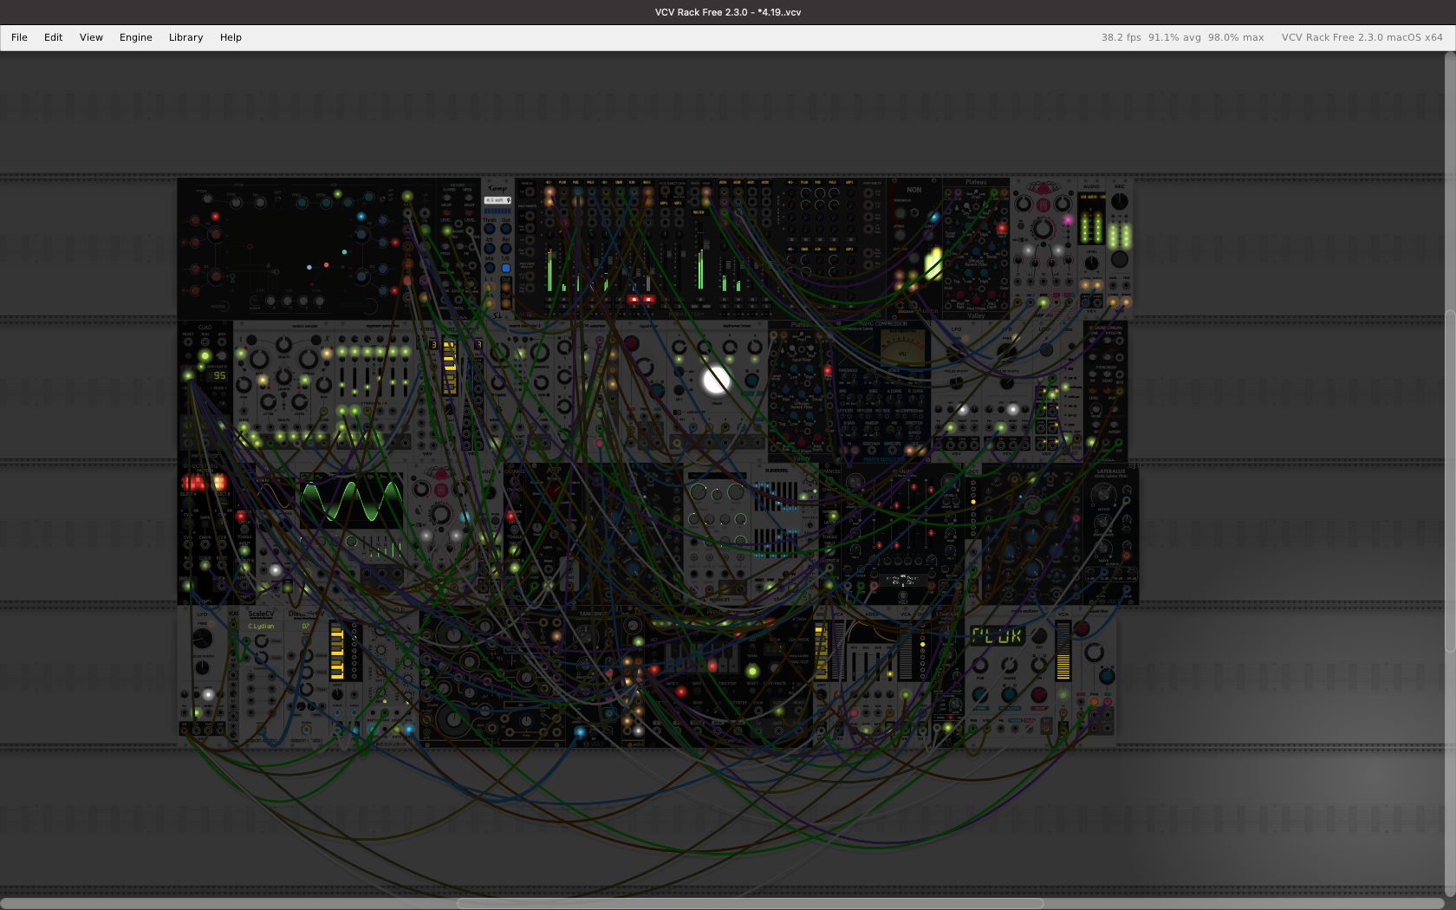Click the green waveform scope display
Screen dimensions: 1456x910
click(x=351, y=500)
